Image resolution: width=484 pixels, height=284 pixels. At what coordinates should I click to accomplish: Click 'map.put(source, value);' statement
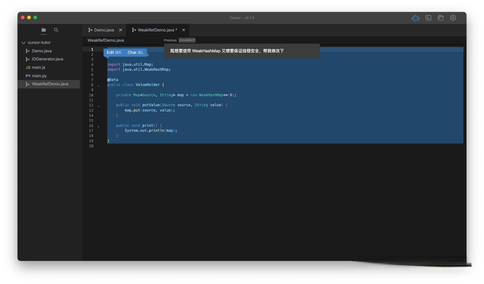point(150,110)
